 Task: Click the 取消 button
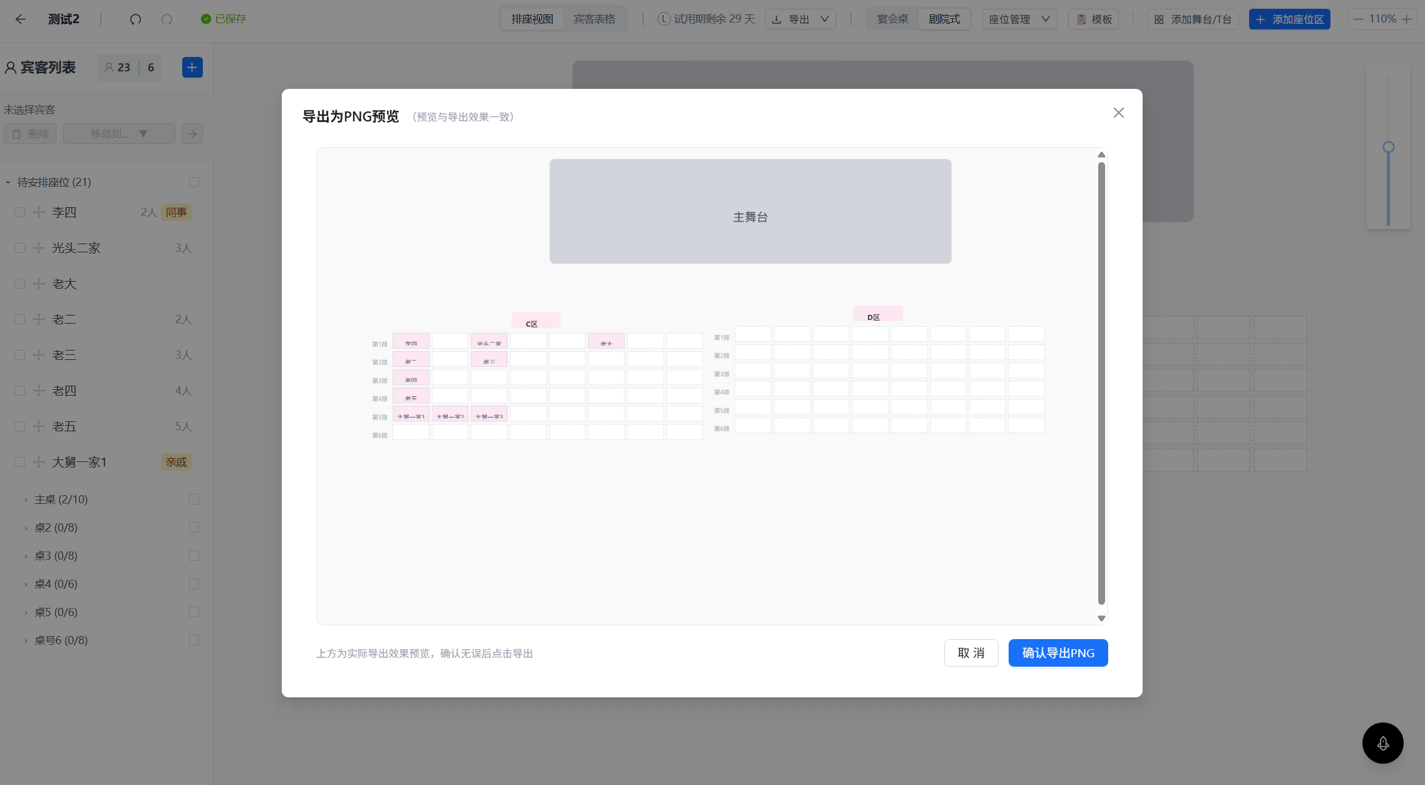click(971, 653)
